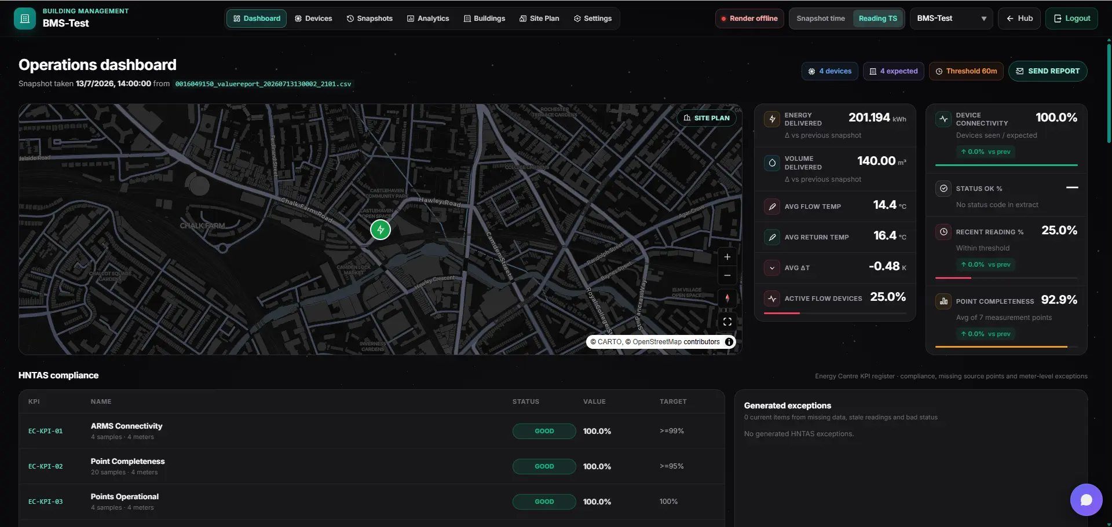Click the Point Completeness 92.9% value
Viewport: 1112px width, 527px height.
1059,300
